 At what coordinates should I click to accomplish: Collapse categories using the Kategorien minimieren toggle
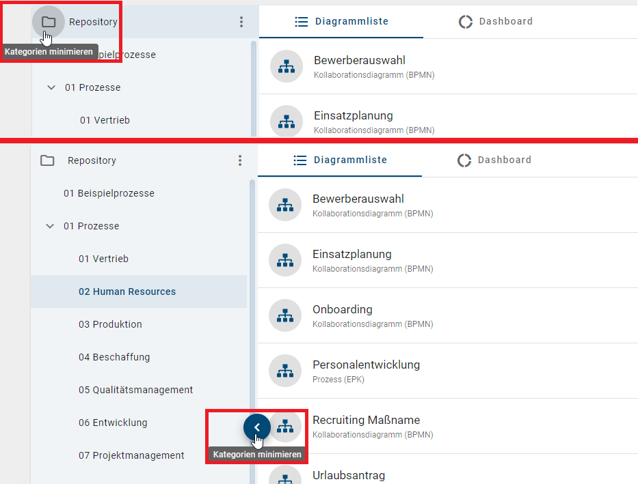[x=256, y=427]
